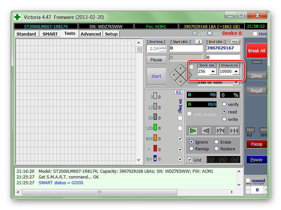The image size is (281, 210).
Task: Open the block size dropdown
Action: pos(213,71)
